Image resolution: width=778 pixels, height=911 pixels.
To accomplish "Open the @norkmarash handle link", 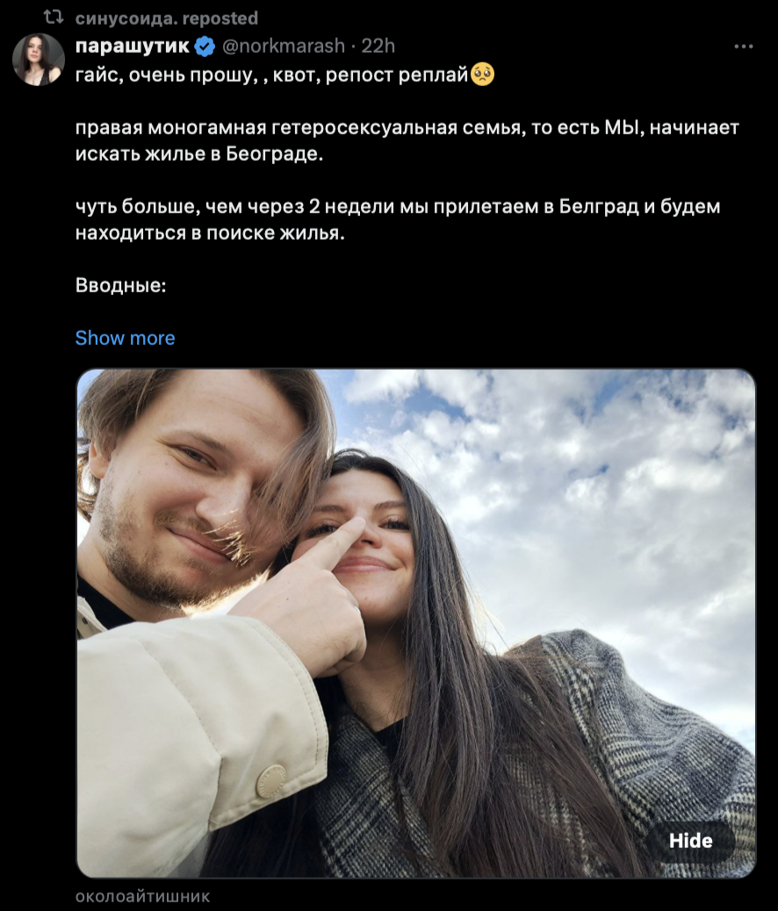I will tap(284, 46).
